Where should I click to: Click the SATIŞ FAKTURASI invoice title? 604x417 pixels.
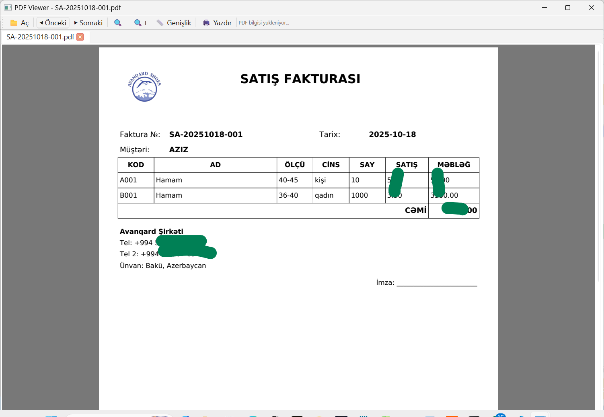tap(300, 79)
